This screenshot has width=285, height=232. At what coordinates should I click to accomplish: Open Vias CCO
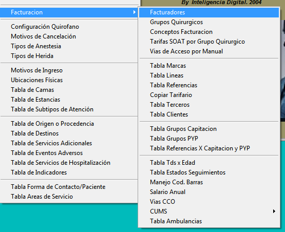[x=209, y=202]
